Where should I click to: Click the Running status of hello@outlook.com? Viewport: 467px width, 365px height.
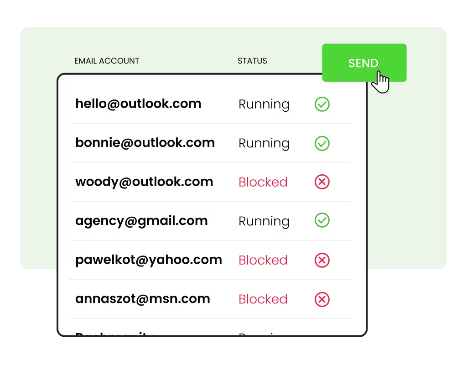(264, 105)
